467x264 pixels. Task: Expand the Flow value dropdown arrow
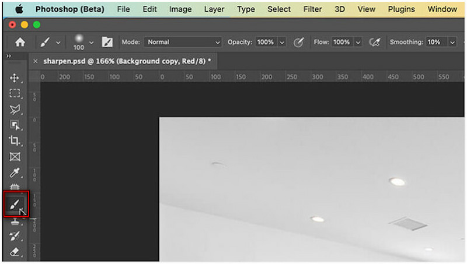point(358,42)
